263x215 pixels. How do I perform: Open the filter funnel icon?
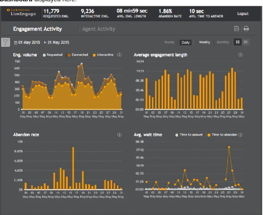click(x=5, y=42)
